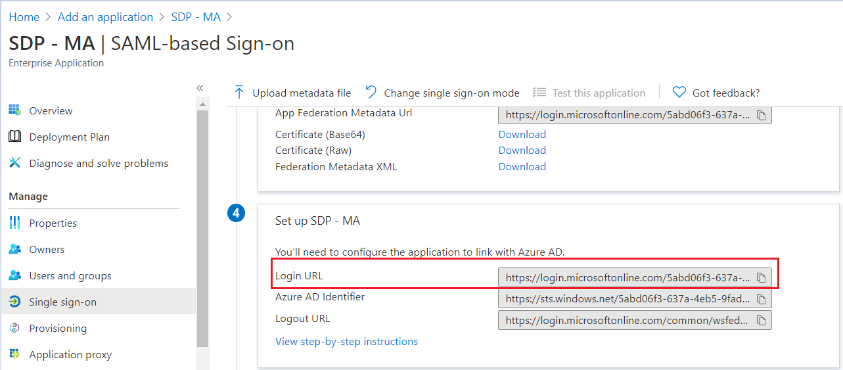Viewport: 843px width, 370px height.
Task: Open View step-by-step instructions link
Action: click(346, 341)
